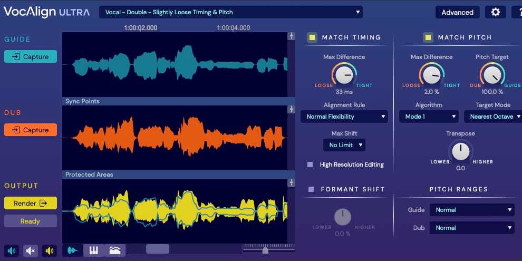The height and width of the screenshot is (261, 522).
Task: Open the Guide pitch range dropdown
Action: click(x=471, y=210)
